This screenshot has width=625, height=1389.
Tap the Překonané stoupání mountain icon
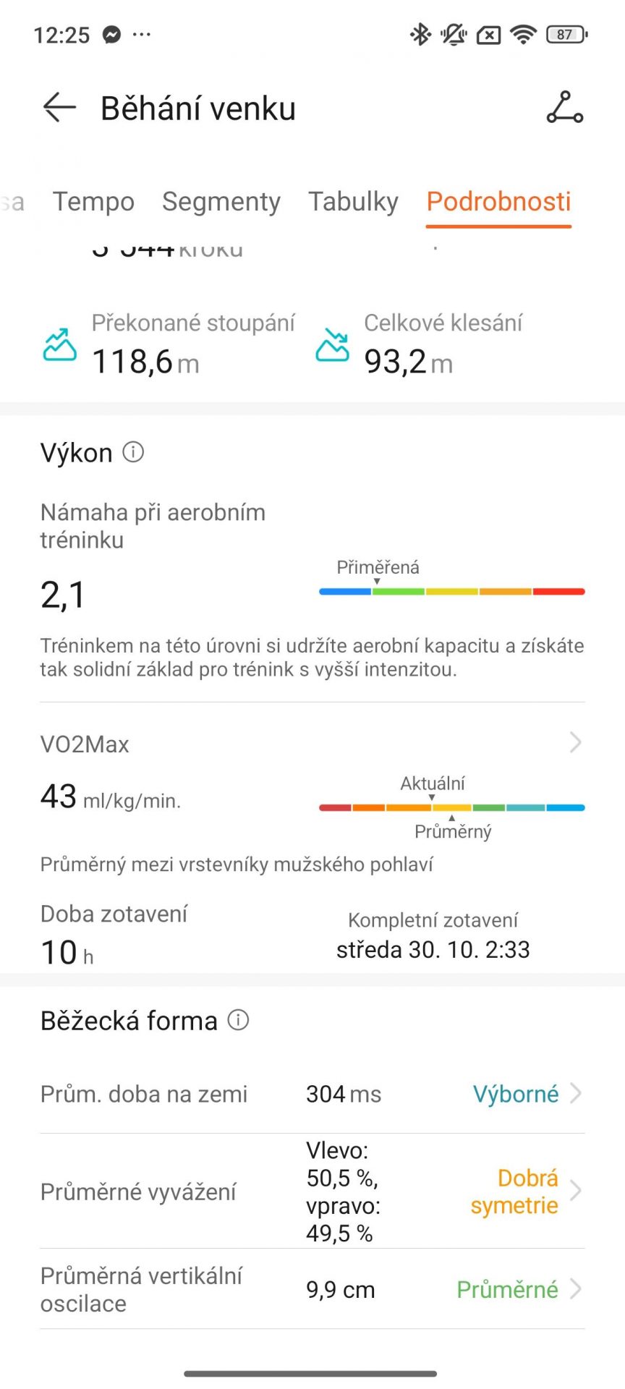pos(59,344)
